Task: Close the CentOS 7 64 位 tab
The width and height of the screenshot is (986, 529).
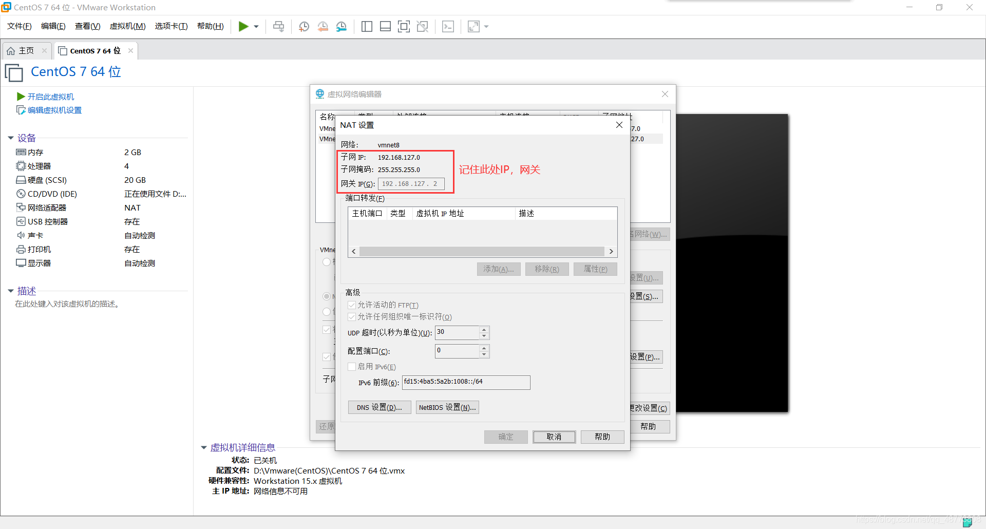Action: (x=131, y=50)
